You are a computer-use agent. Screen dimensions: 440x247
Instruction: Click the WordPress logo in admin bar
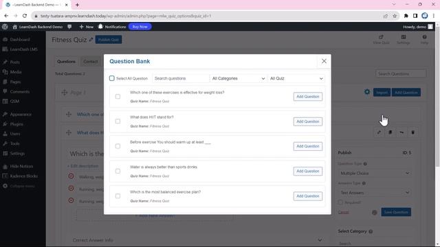click(x=5, y=27)
